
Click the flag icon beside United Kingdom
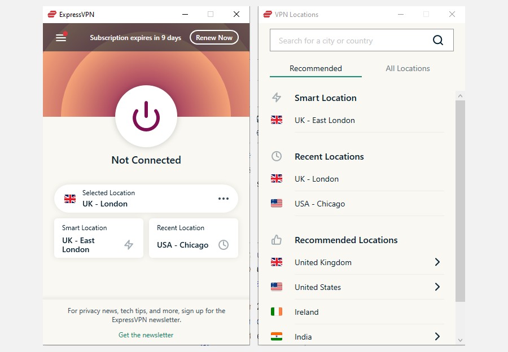pyautogui.click(x=277, y=262)
